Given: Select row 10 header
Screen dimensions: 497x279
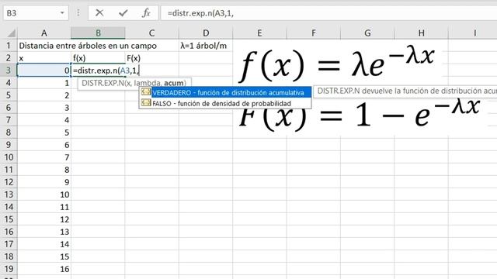Looking at the screenshot, I should pyautogui.click(x=9, y=157).
